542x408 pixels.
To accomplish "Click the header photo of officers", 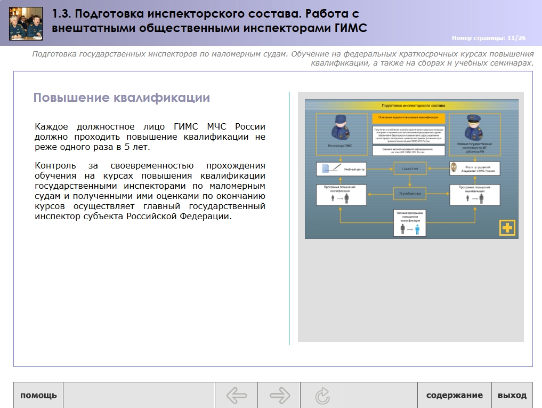I will click(26, 23).
